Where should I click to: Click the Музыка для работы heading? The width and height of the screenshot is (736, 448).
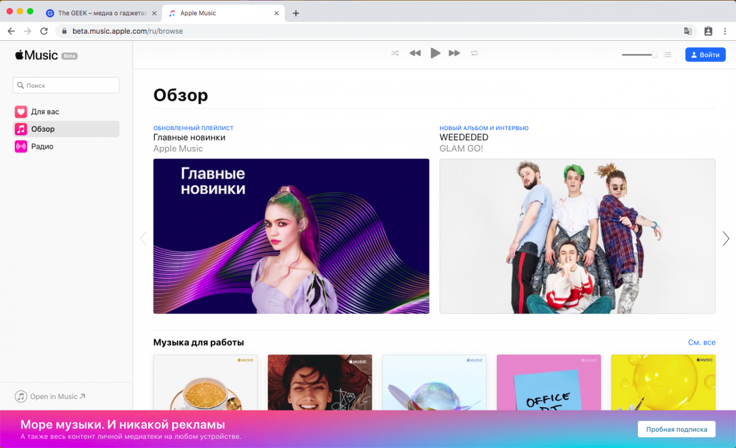[198, 342]
